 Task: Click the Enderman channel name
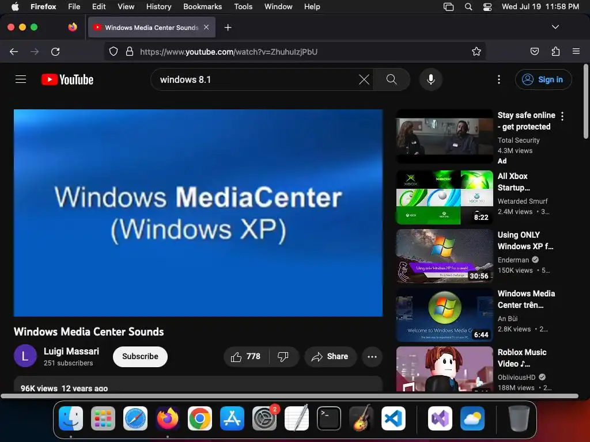coord(513,260)
